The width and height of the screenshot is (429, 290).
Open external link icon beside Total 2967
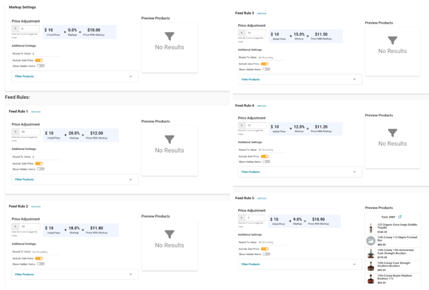(x=400, y=217)
